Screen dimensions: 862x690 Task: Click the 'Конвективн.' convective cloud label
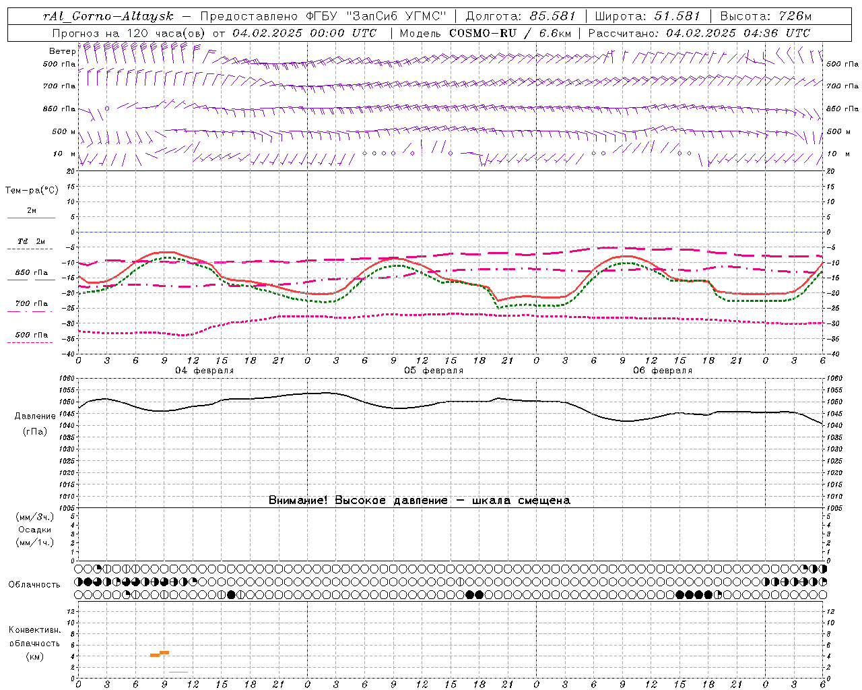(35, 630)
